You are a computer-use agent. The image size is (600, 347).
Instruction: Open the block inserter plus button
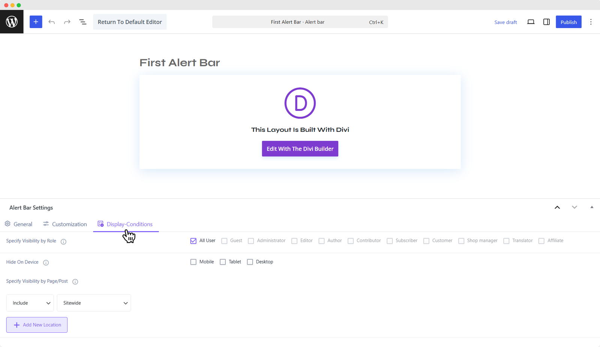[x=36, y=22]
